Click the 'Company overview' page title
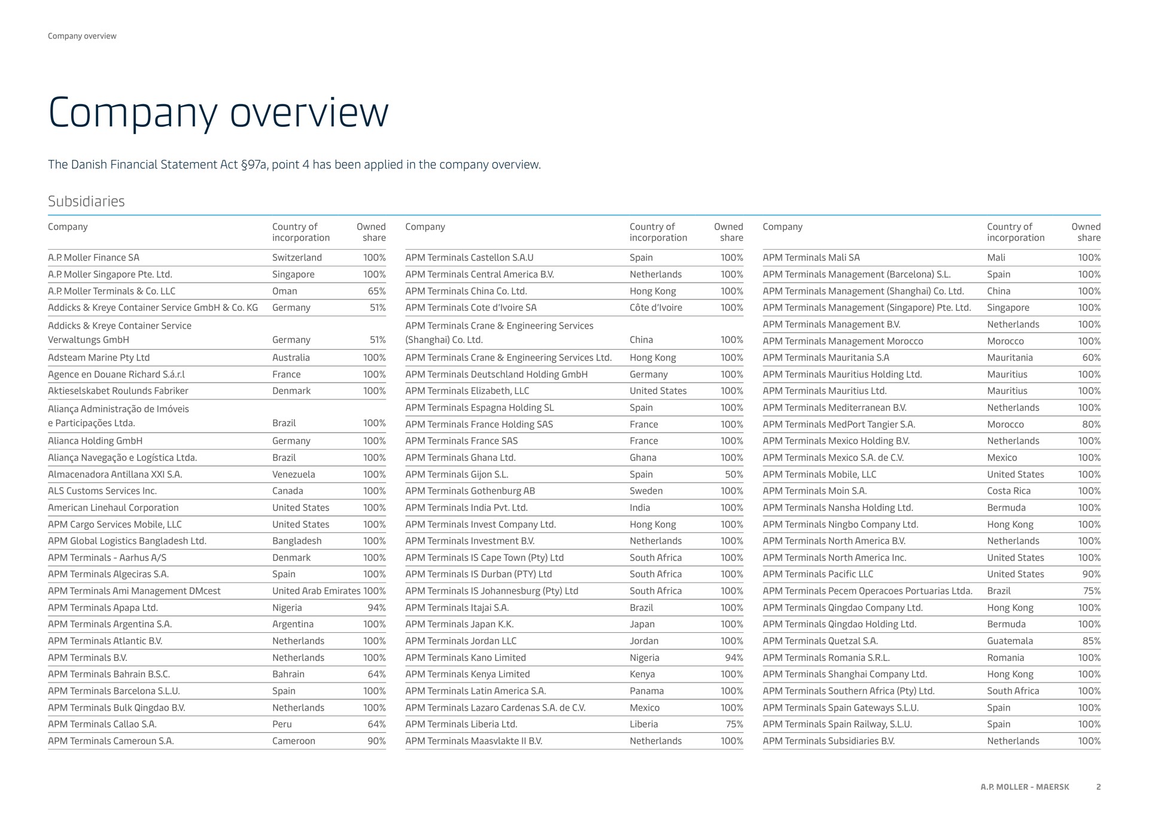This screenshot has height=813, width=1149. 218,113
